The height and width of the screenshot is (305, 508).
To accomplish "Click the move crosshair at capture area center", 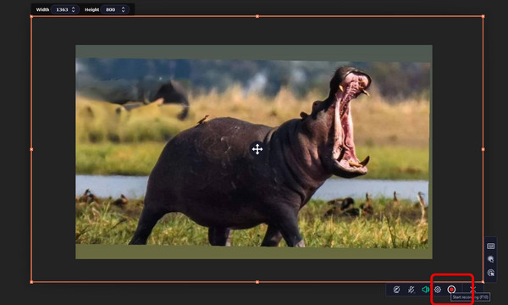I will [257, 149].
